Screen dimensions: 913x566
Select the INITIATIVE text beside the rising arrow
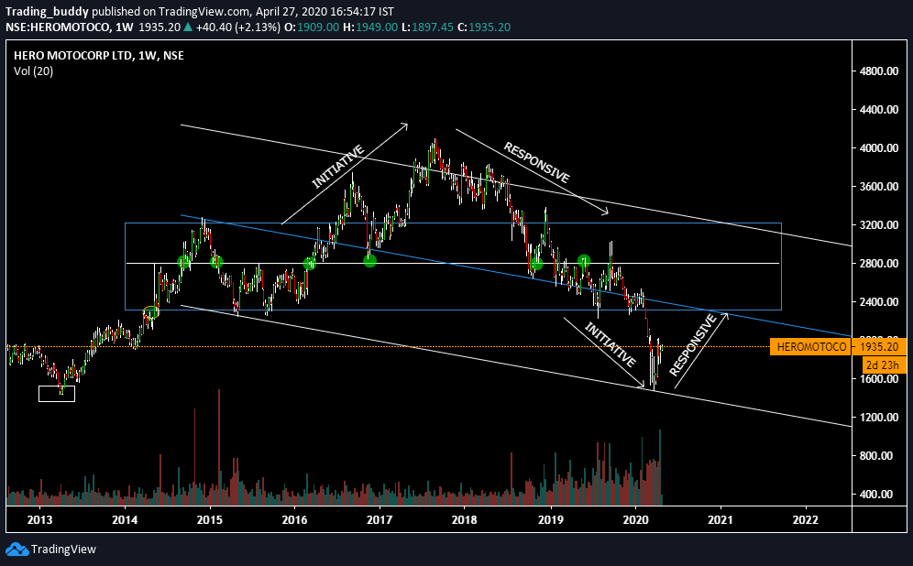coord(338,167)
